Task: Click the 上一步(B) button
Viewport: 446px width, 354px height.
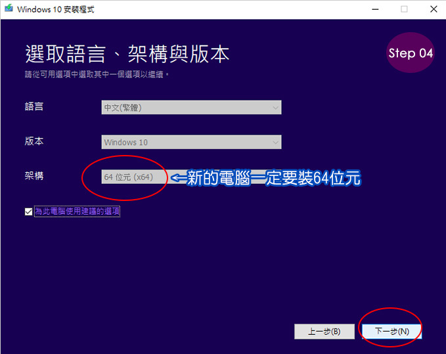Action: 324,331
